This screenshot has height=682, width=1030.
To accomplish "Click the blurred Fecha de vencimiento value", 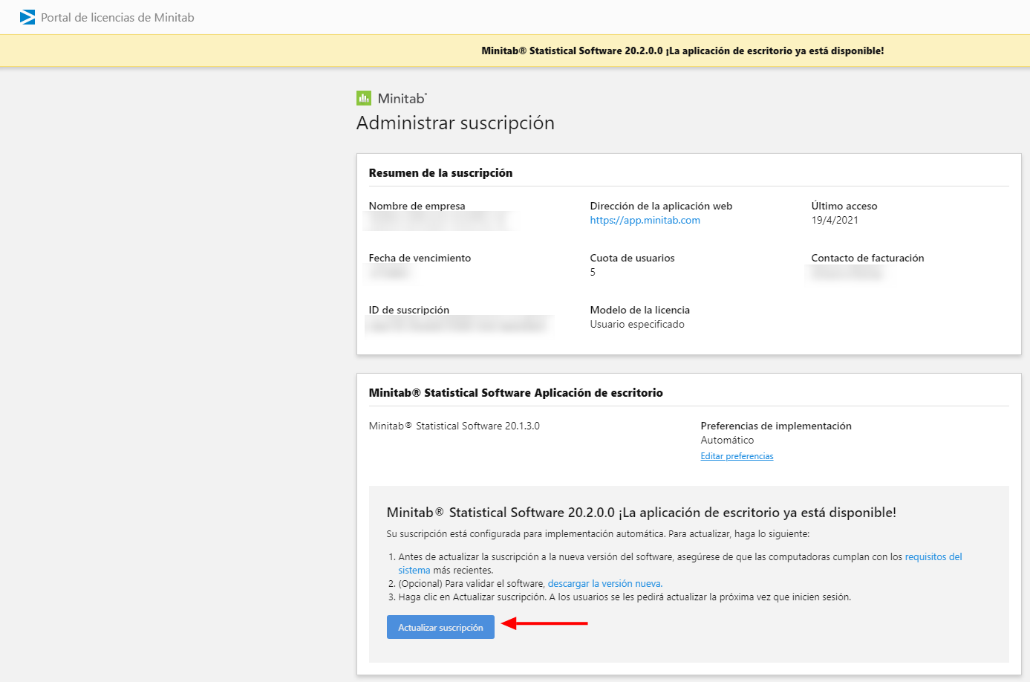I will point(389,273).
